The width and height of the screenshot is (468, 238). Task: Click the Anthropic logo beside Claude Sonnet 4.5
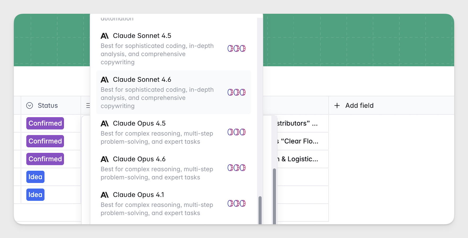click(105, 36)
